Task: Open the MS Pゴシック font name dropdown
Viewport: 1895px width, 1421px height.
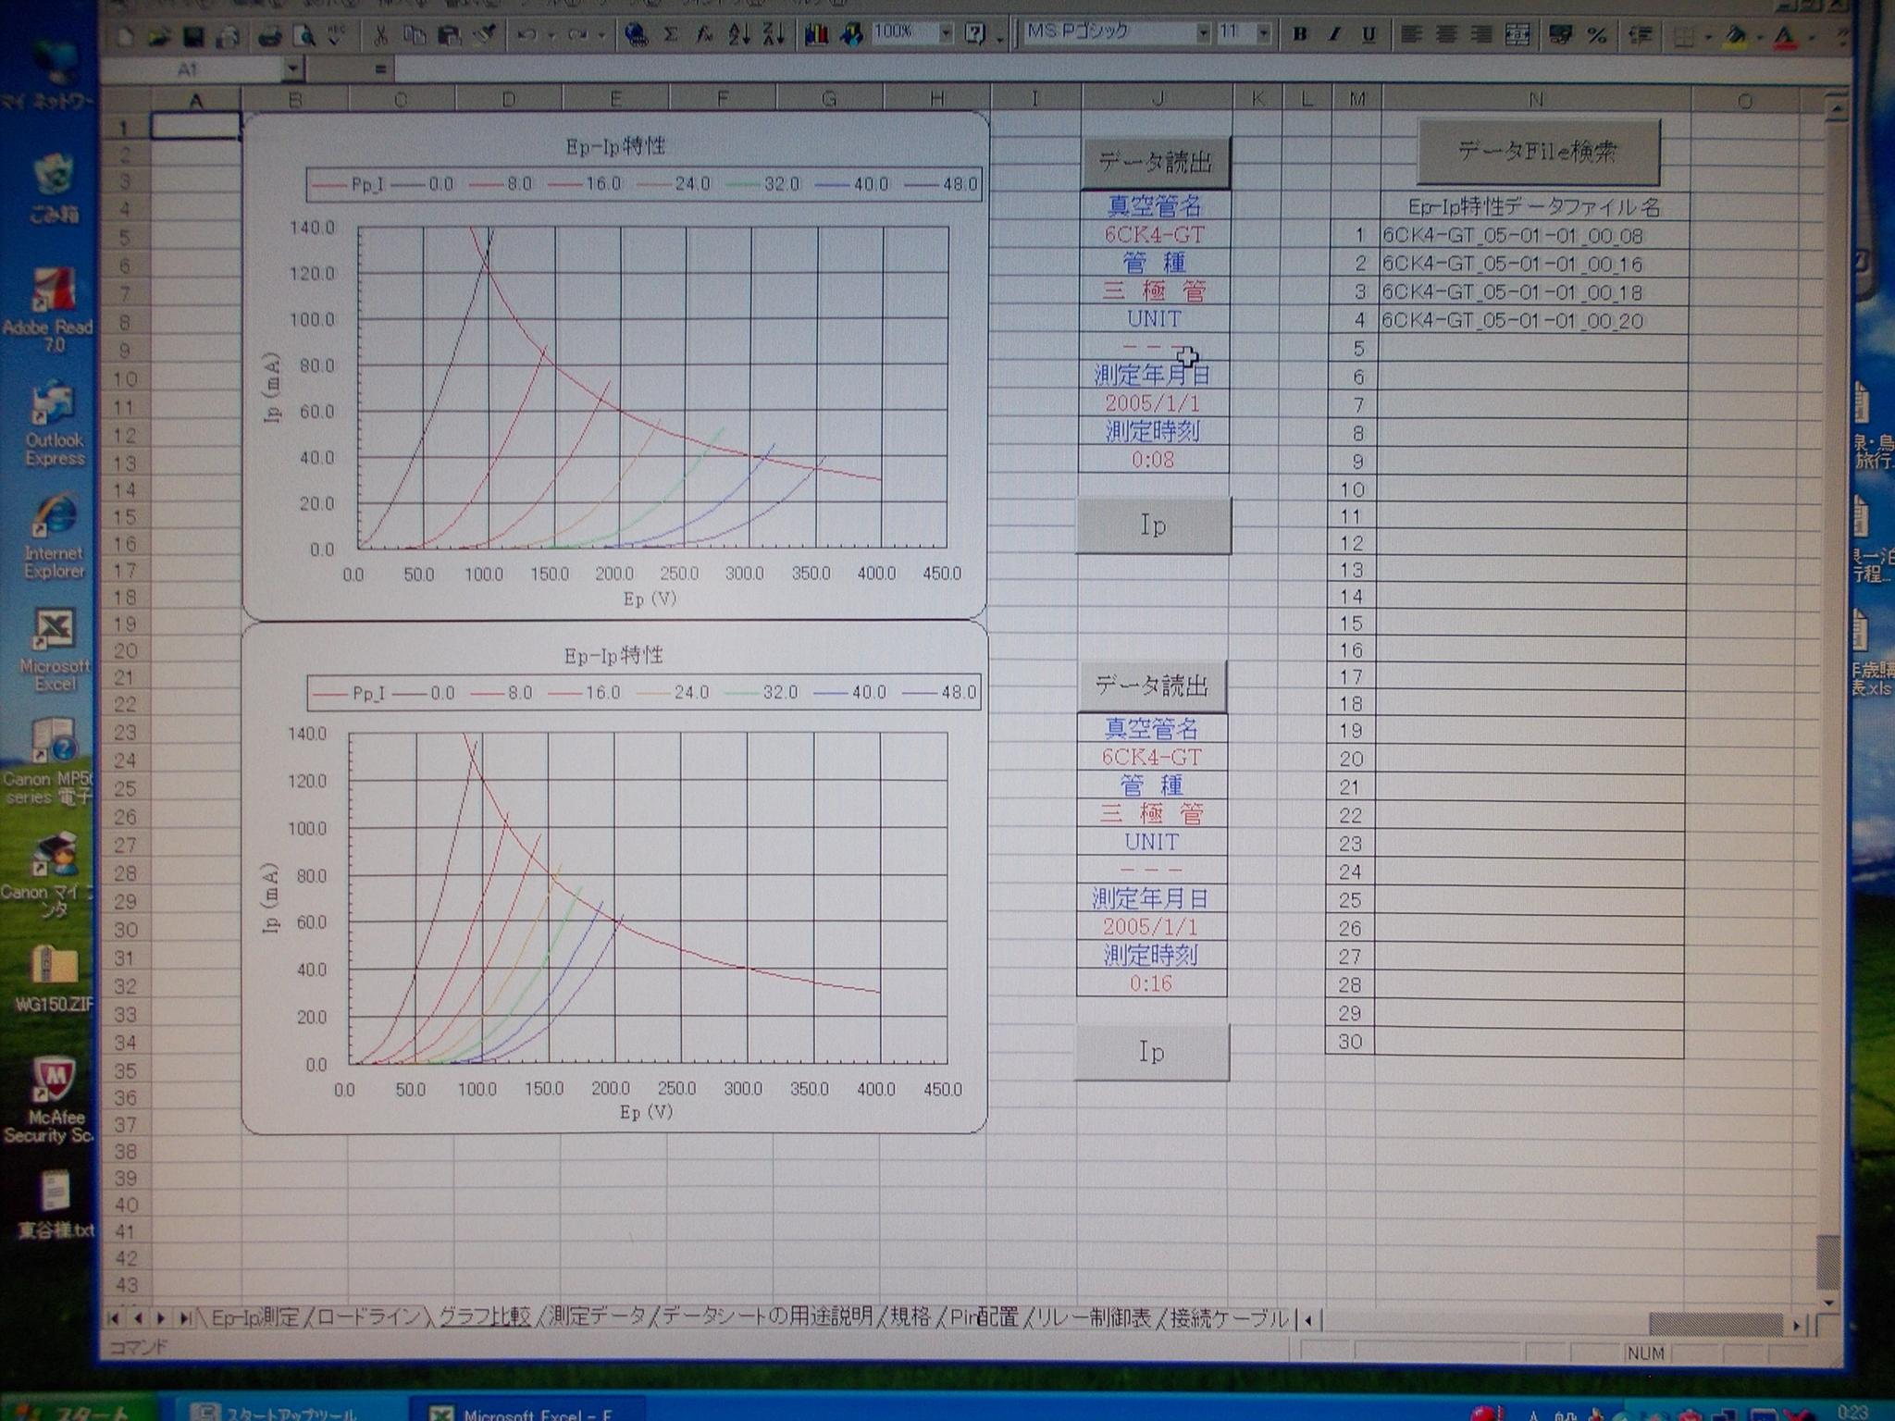Action: 1203,33
